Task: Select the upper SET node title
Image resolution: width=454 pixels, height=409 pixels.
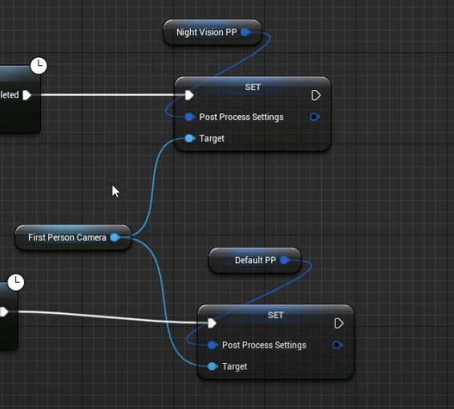Action: [253, 87]
